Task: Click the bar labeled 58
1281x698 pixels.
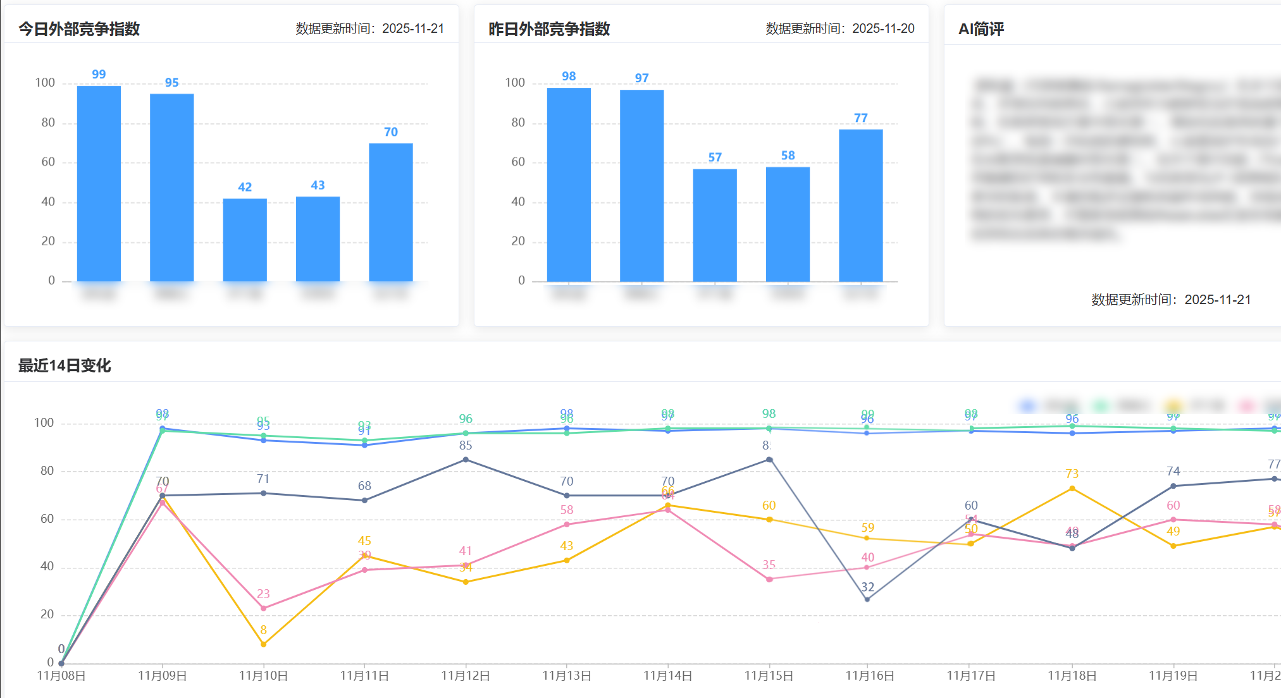Action: [788, 224]
